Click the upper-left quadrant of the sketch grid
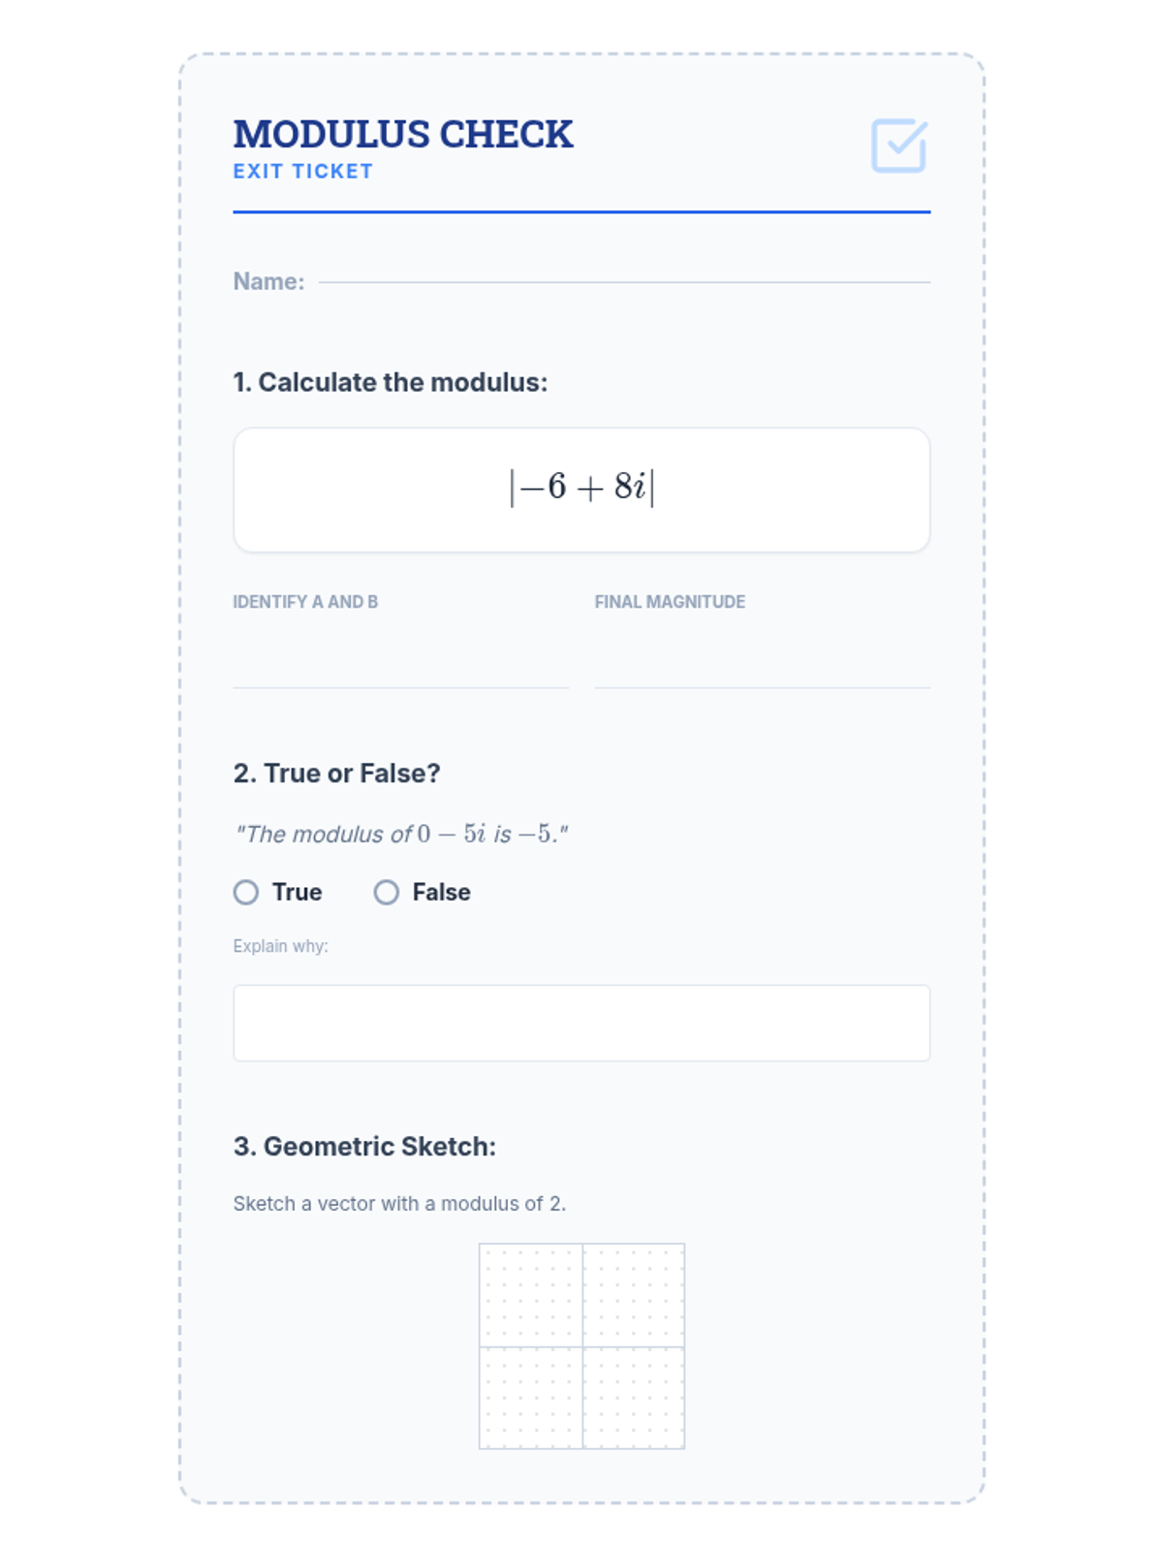1163x1551 pixels. click(x=530, y=1295)
